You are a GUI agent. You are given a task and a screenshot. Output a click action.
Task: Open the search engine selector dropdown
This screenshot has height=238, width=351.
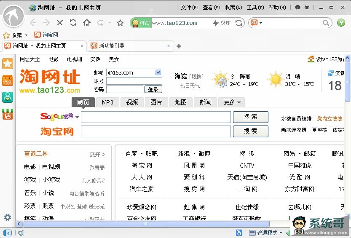(256, 23)
